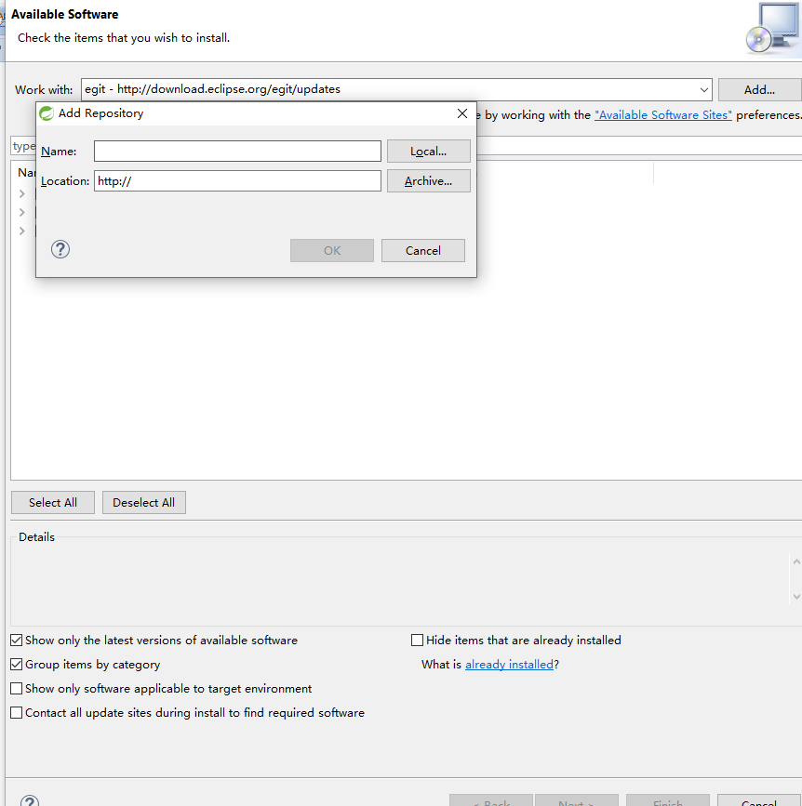Screen dimensions: 802x806
Task: Expand the second tree item in software list
Action: click(21, 212)
